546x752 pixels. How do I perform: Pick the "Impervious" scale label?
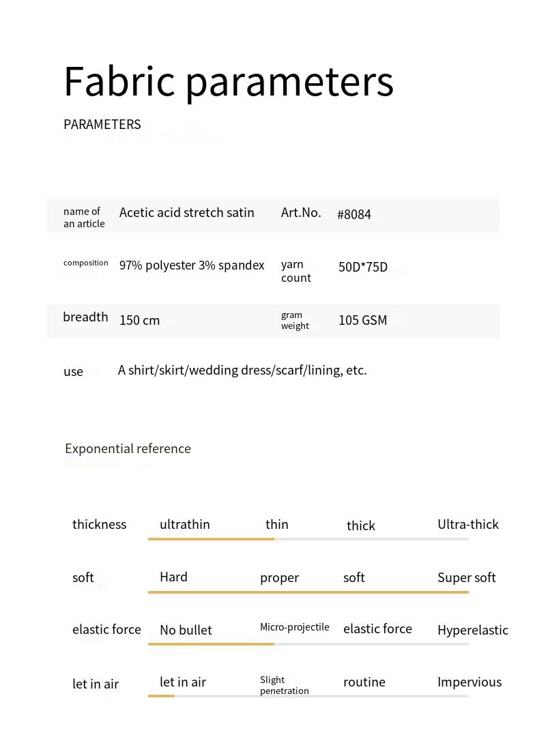tap(469, 682)
